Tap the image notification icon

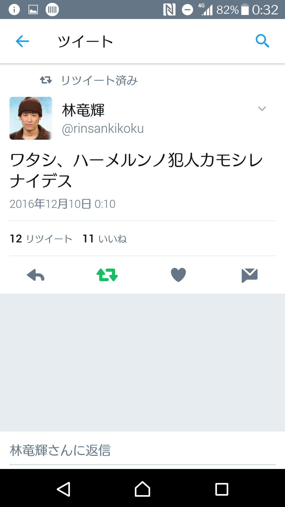(x=33, y=10)
